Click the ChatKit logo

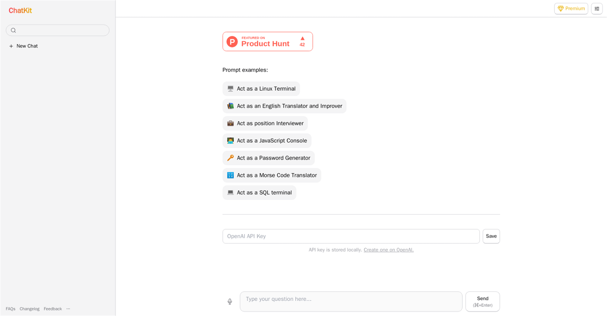click(x=20, y=11)
